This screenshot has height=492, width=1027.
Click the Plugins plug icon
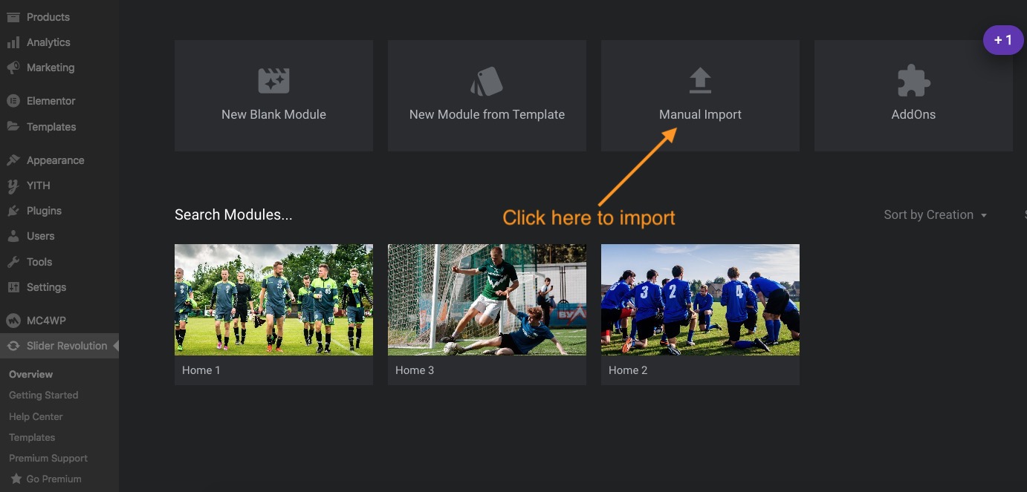click(13, 211)
